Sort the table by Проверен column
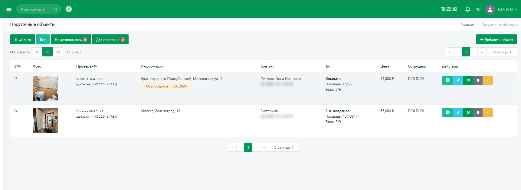This screenshot has width=521, height=190. (x=87, y=66)
